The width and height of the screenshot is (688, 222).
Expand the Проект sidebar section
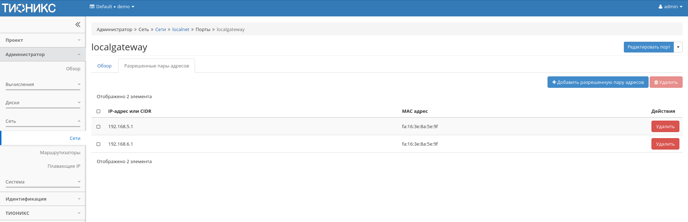tap(43, 40)
